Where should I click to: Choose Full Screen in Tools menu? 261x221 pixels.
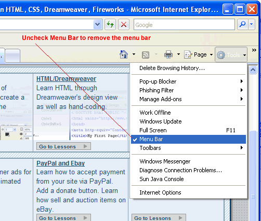189,130
